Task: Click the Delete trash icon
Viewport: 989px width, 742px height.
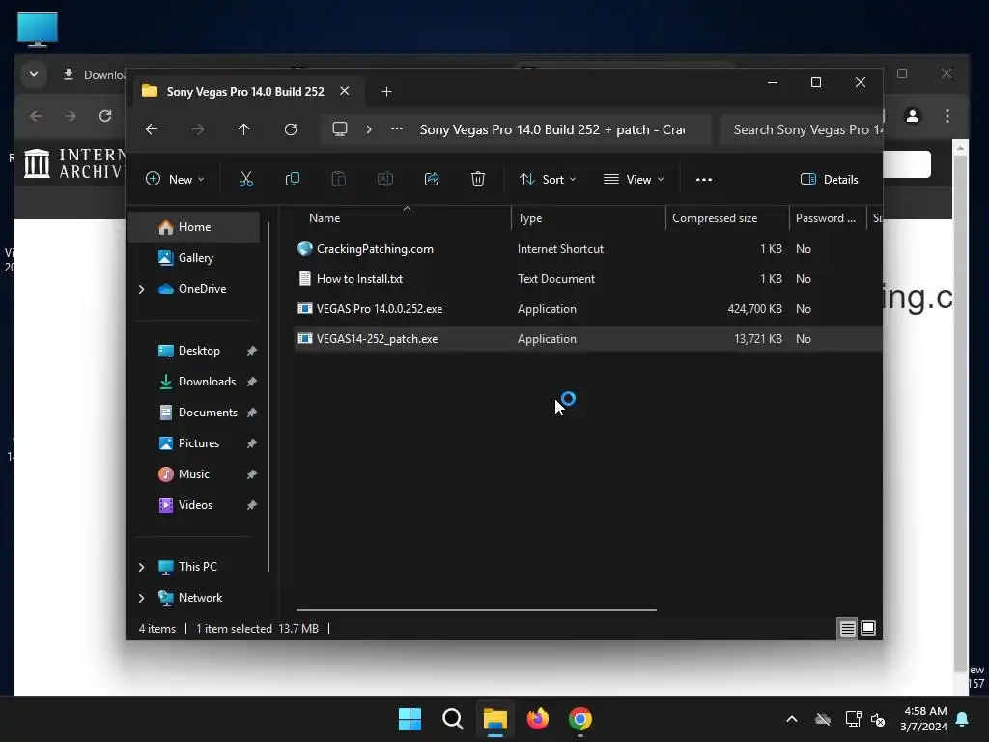Action: [x=478, y=179]
